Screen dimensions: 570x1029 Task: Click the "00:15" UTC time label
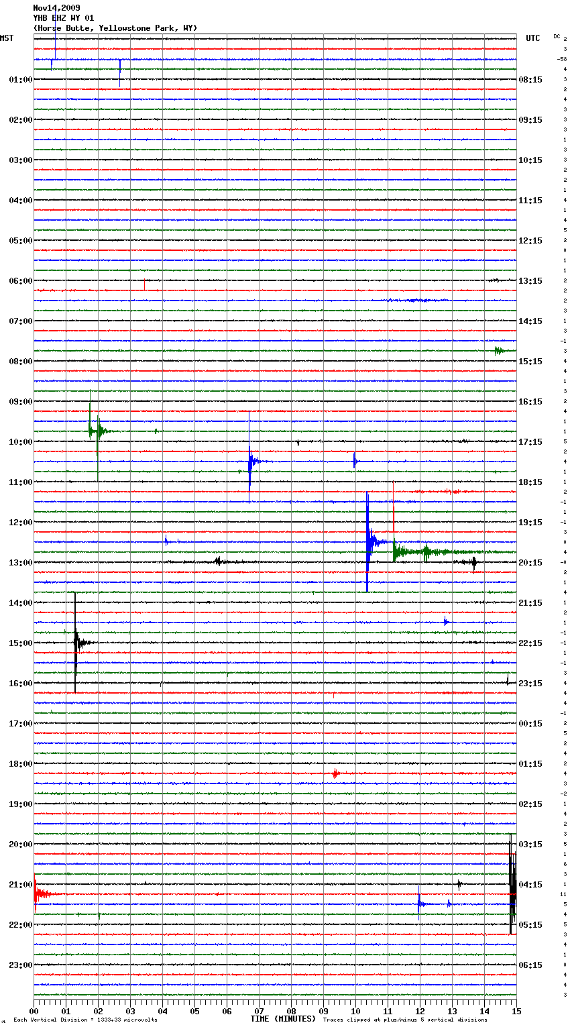(x=530, y=724)
